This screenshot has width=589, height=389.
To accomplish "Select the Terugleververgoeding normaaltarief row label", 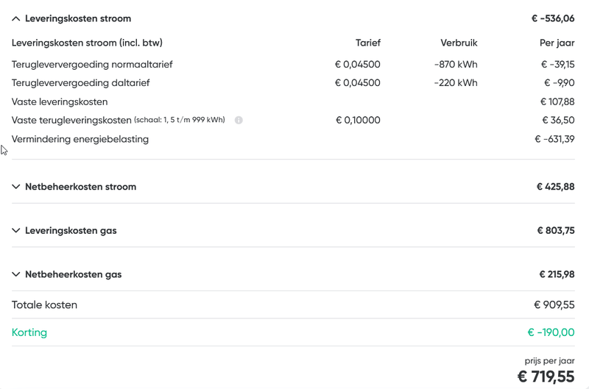I will pos(92,65).
